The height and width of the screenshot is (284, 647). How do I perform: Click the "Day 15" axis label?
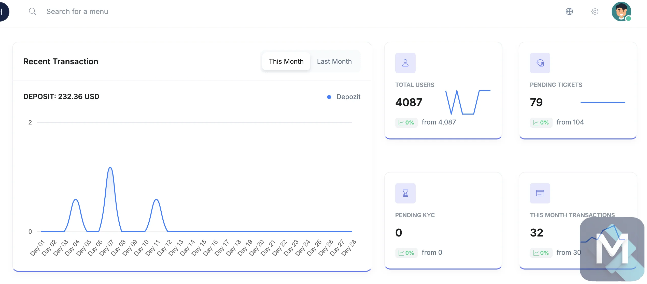point(199,248)
